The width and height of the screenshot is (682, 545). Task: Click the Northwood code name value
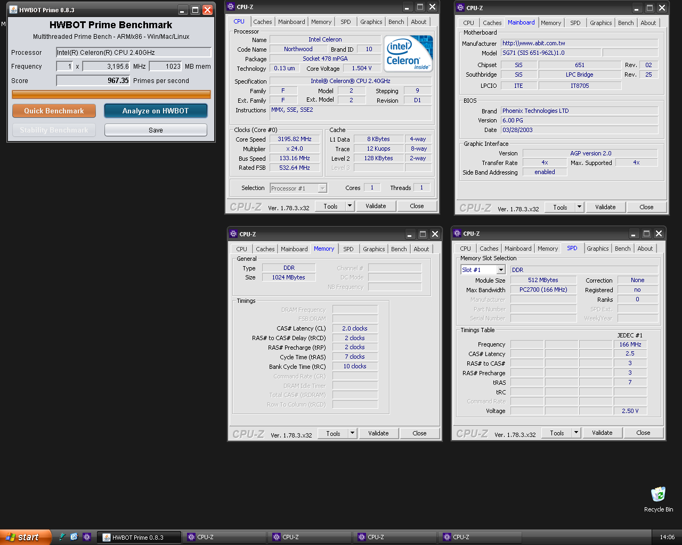point(298,49)
